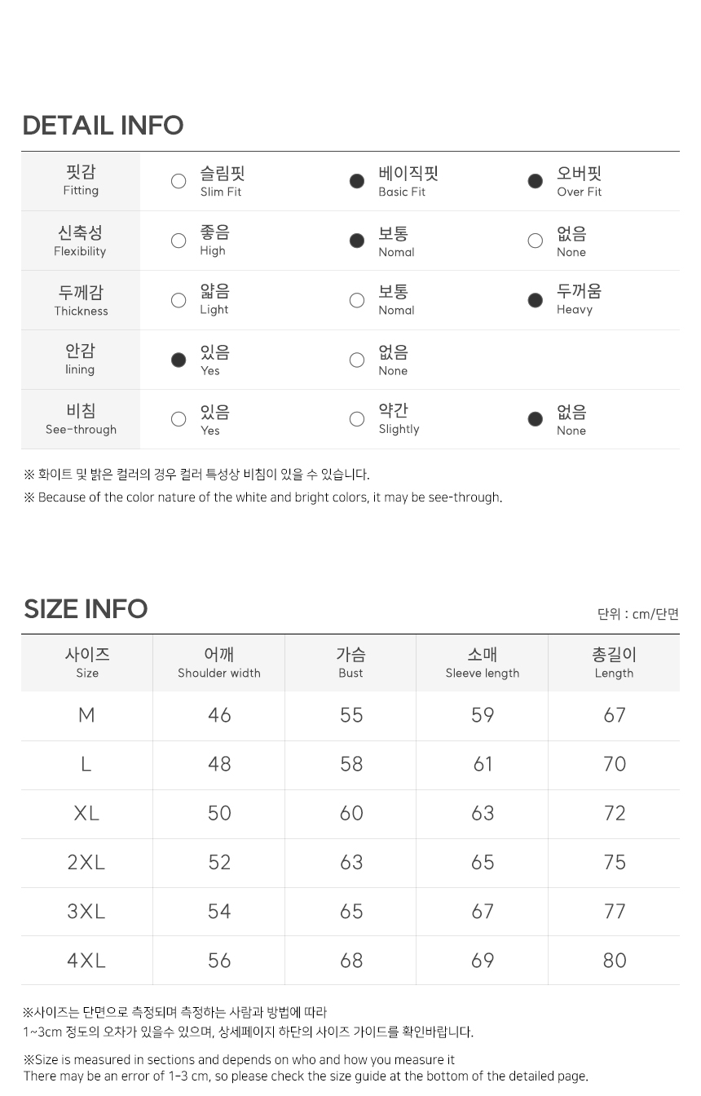
Task: Choose Slightly see-through radio circle
Action: [357, 419]
